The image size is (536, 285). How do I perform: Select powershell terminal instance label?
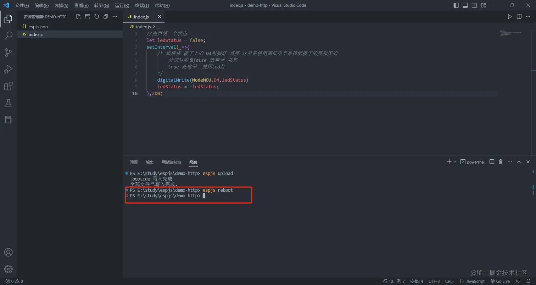coord(473,162)
